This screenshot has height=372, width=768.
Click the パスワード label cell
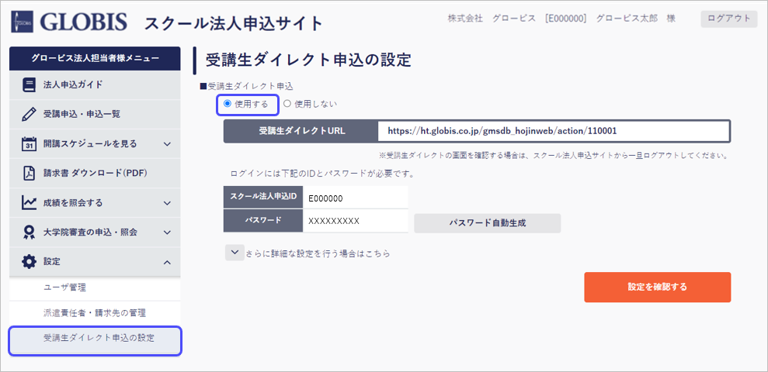pos(263,220)
